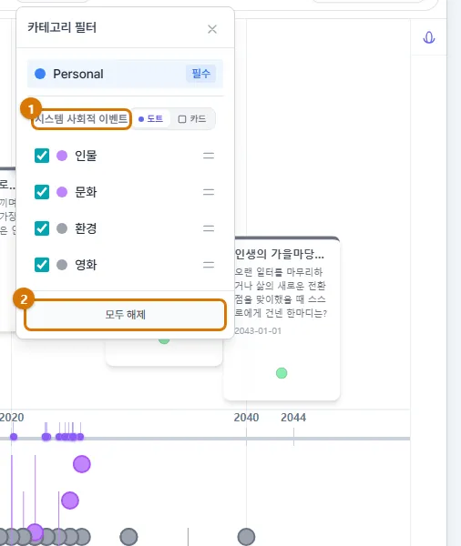The height and width of the screenshot is (546, 461).
Task: Click the 시스템 사회적 이벤트 label
Action: click(x=81, y=119)
